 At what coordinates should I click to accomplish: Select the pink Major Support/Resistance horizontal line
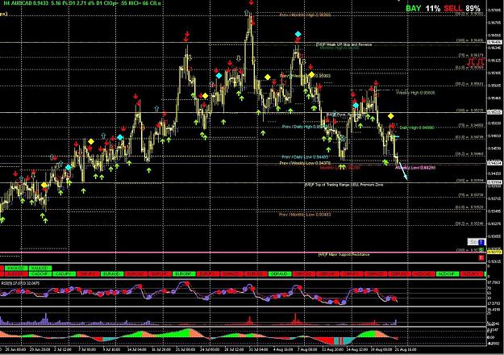pyautogui.click(x=241, y=253)
